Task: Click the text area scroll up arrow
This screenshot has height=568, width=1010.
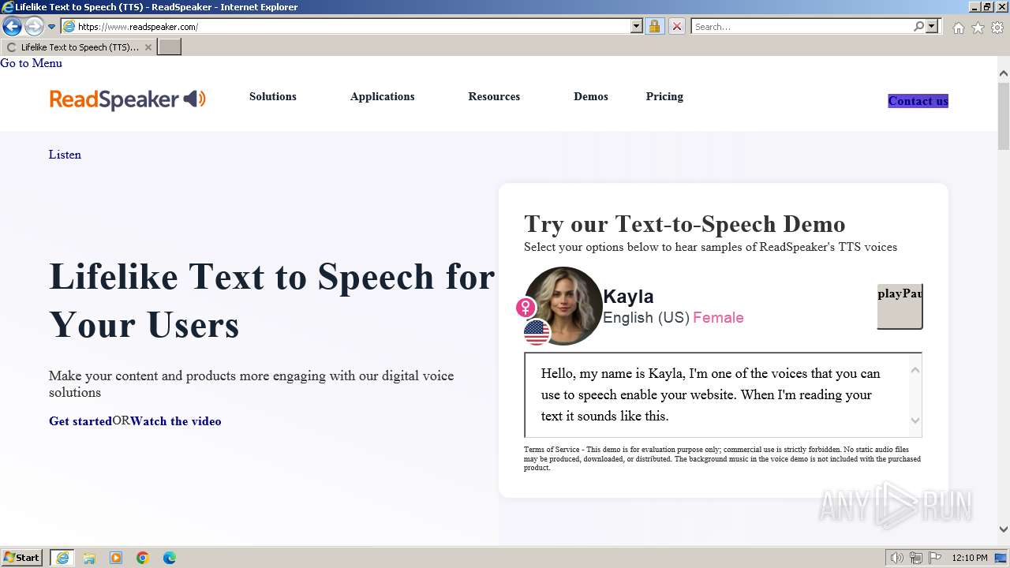Action: point(915,370)
